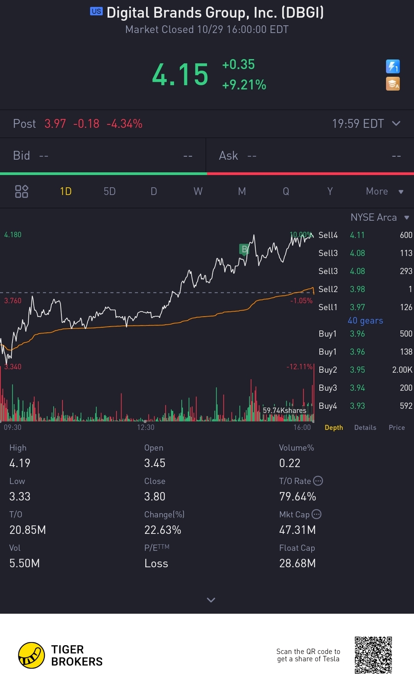Screen dimensions: 414x697
Task: Tap the Sell1 3.97 order row
Action: 365,307
